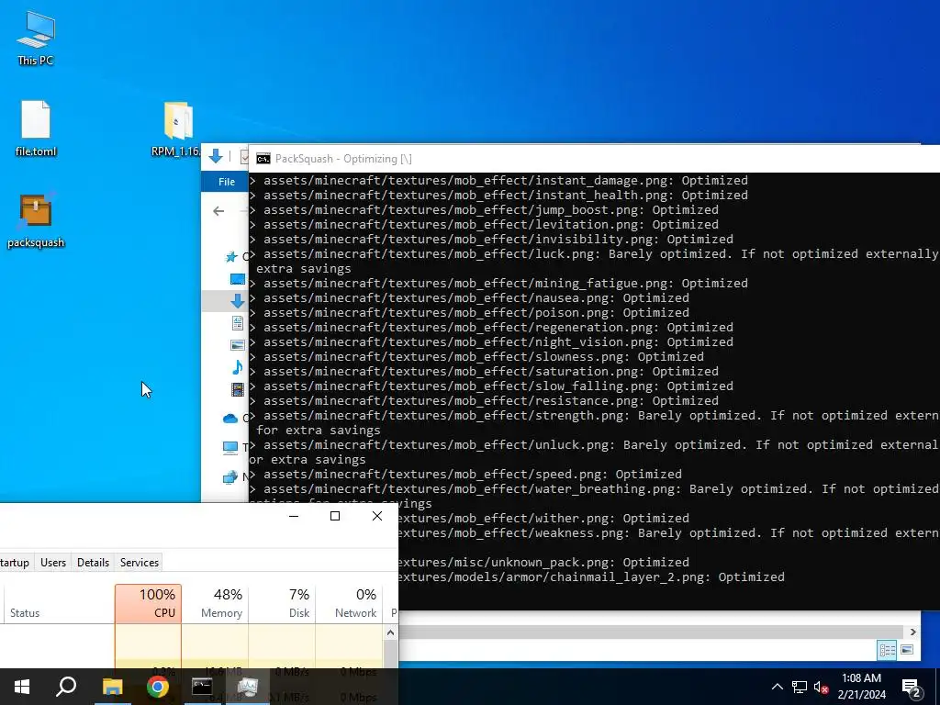Open the muted volume tray icon
This screenshot has width=940, height=705.
click(x=822, y=687)
